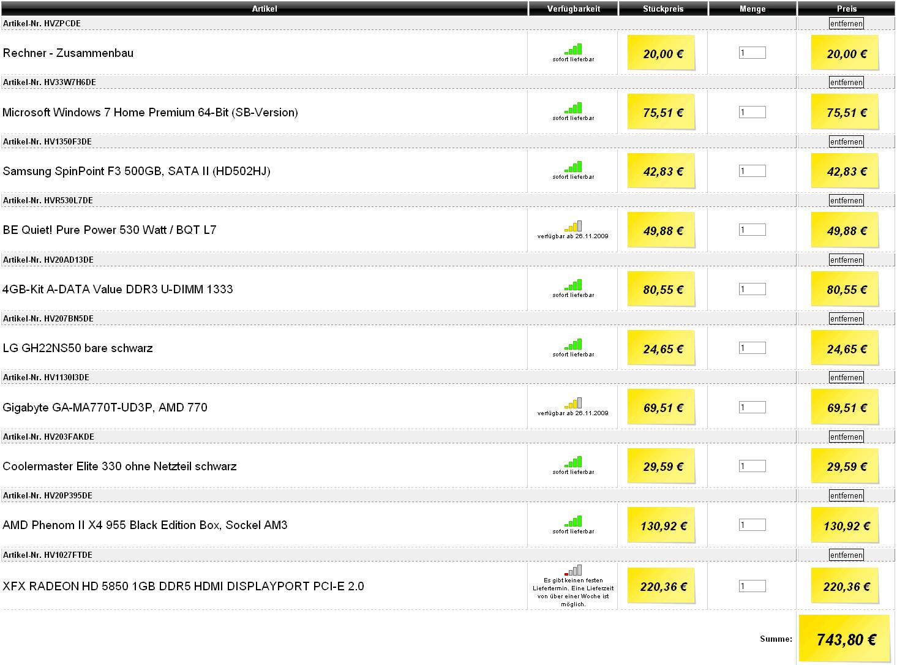897x665 pixels.
Task: Open AMD Phenom II X4 955 Black Edition product
Action: pos(145,525)
